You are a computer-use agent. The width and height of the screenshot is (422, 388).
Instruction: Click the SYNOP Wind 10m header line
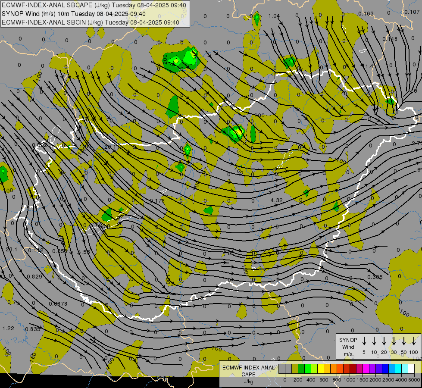pyautogui.click(x=73, y=14)
